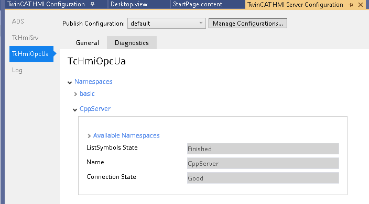Click the Name field showing CppServer
369x204 pixels.
click(263, 163)
